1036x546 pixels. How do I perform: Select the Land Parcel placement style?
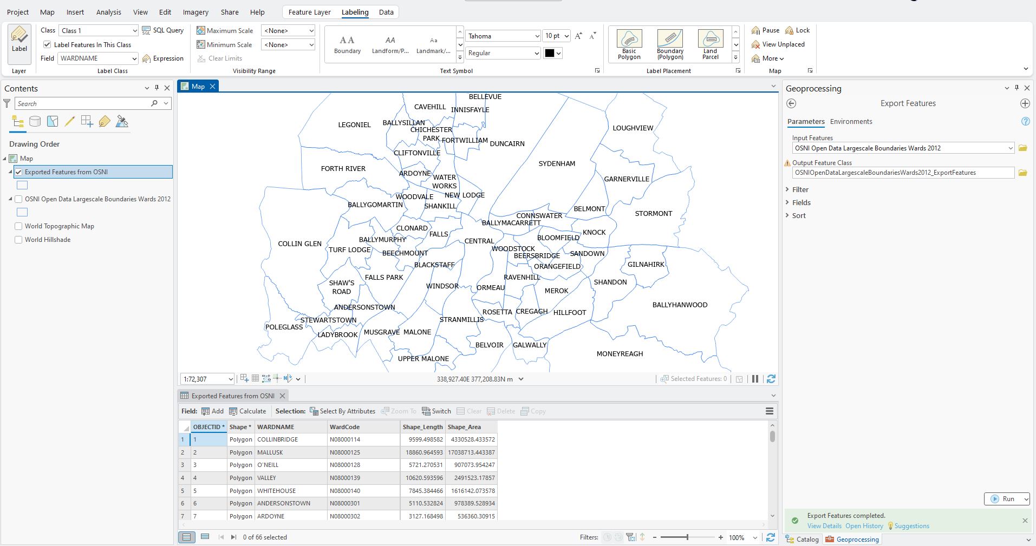pyautogui.click(x=709, y=43)
